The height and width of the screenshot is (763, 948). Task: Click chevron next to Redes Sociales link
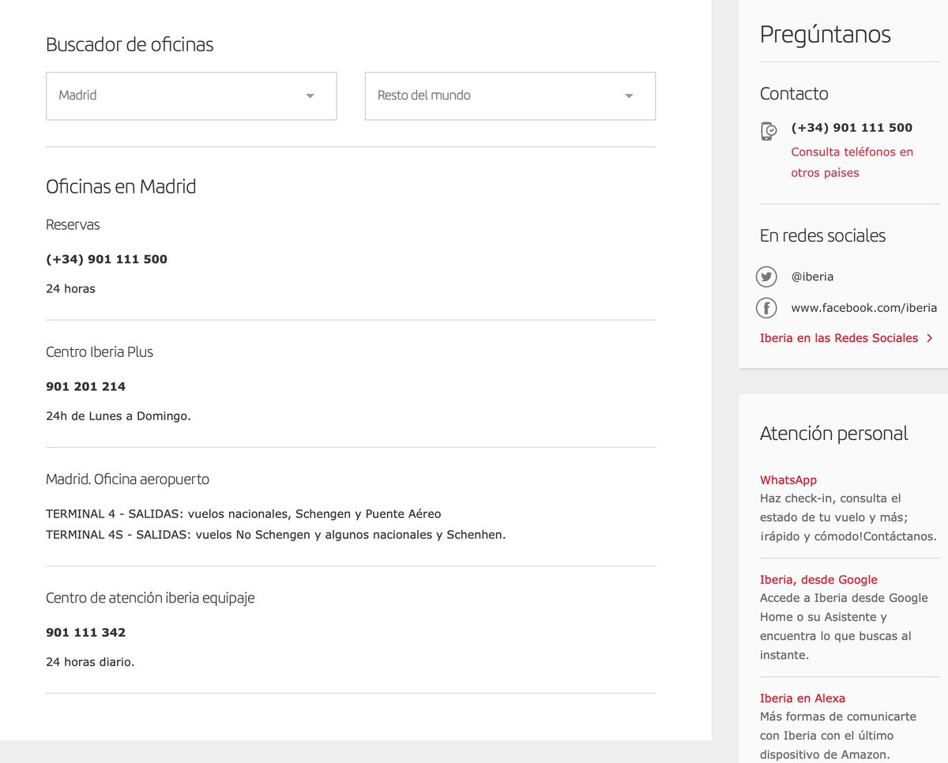point(930,338)
